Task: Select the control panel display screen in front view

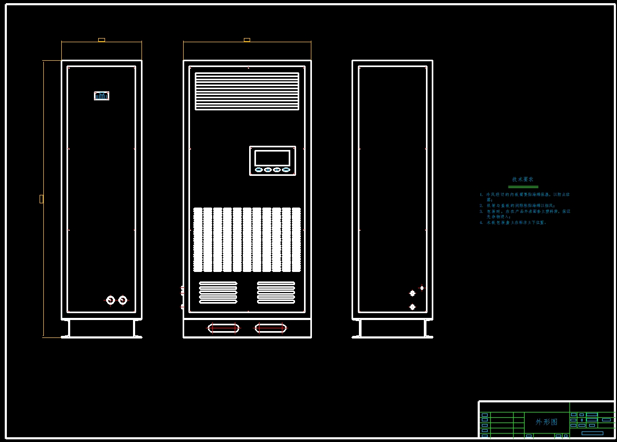Action: (272, 158)
